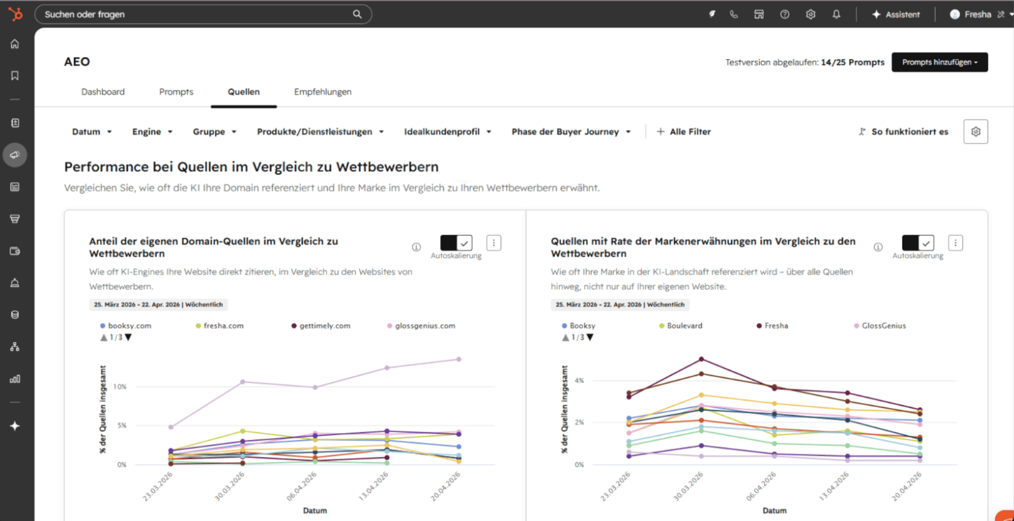Open three-dot menu of Domain-Quellen chart
This screenshot has height=521, width=1014.
coord(494,243)
